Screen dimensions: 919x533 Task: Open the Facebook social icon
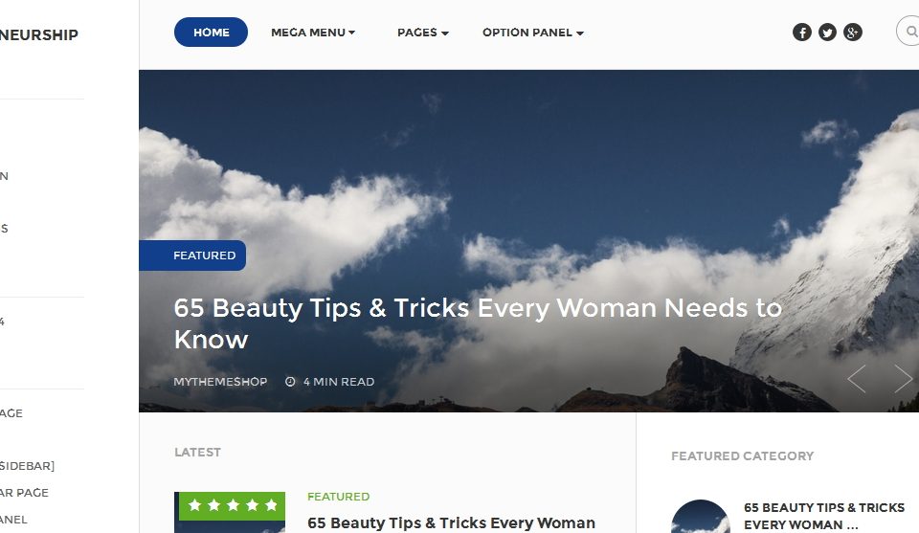pyautogui.click(x=802, y=33)
